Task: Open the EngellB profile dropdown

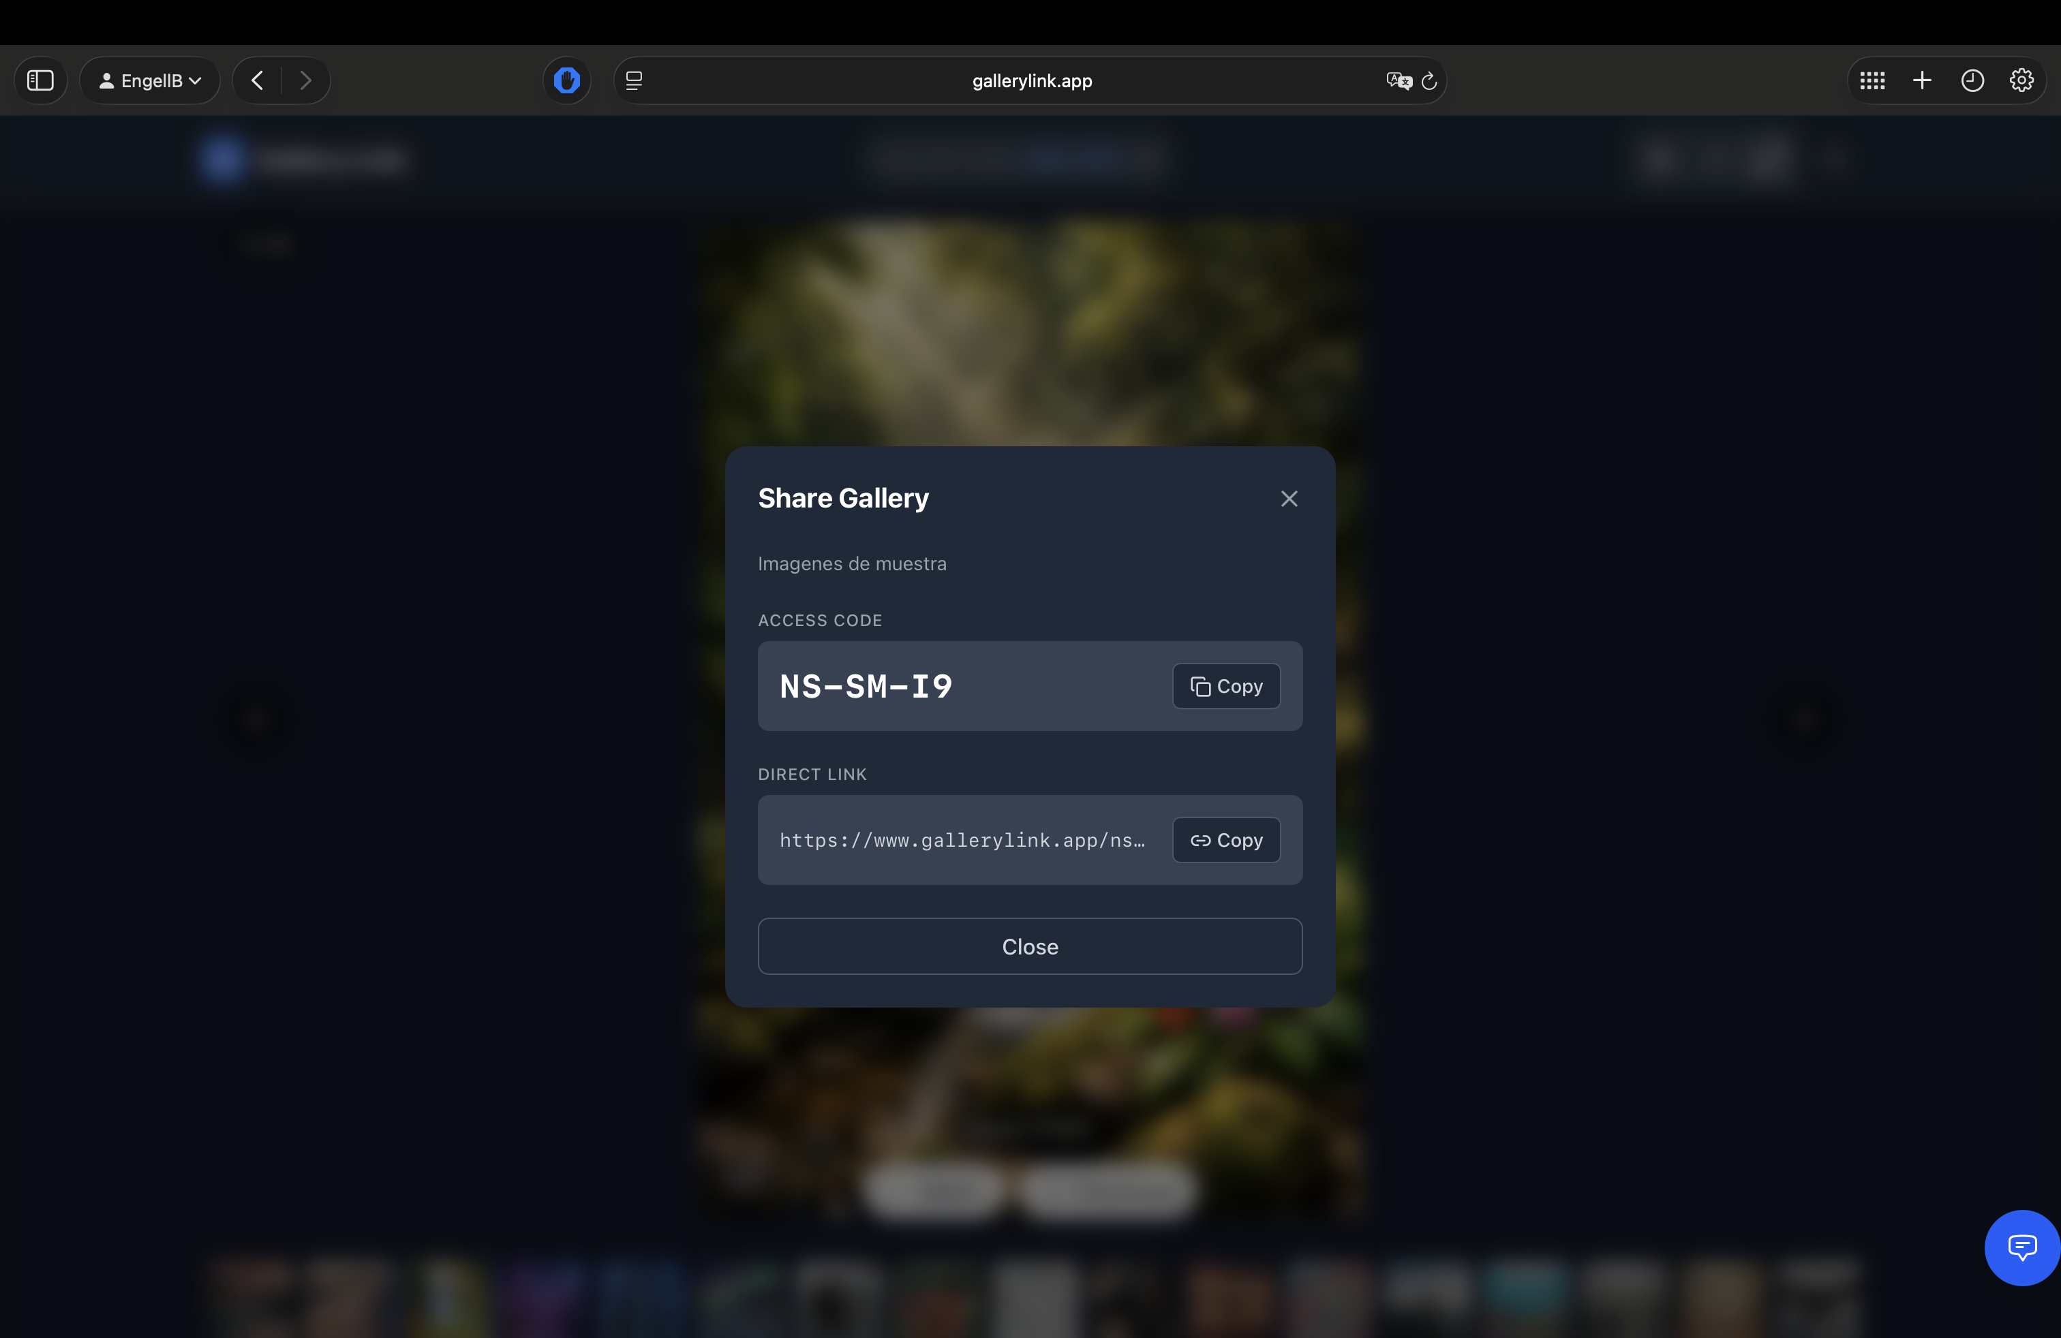Action: pyautogui.click(x=150, y=80)
